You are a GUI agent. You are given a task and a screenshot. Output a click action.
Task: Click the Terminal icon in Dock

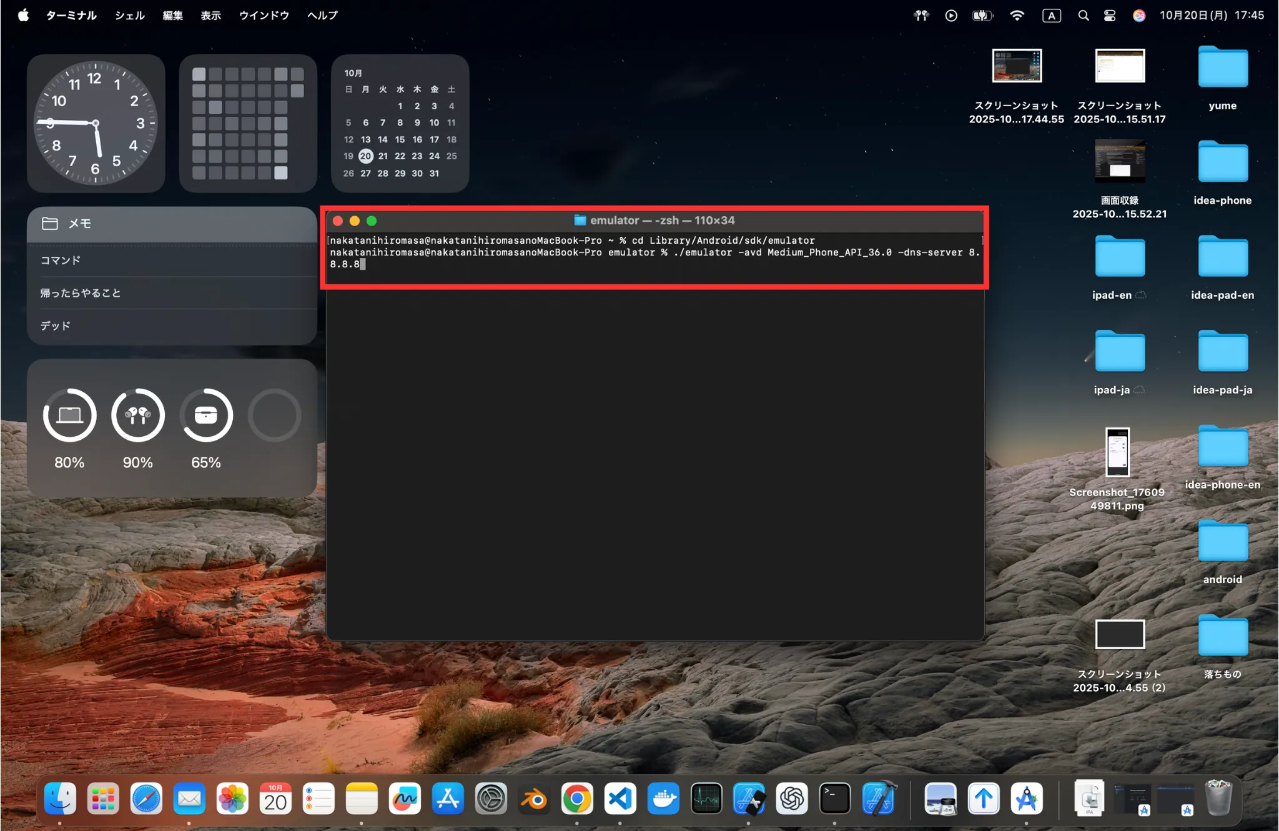point(835,799)
